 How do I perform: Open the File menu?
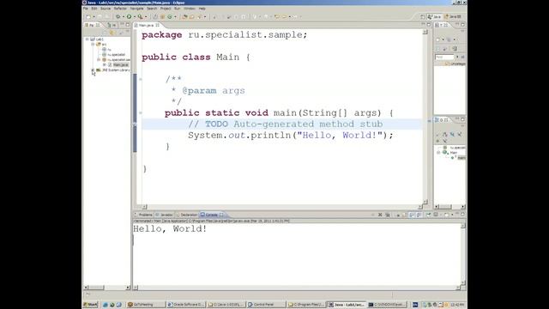(x=86, y=9)
